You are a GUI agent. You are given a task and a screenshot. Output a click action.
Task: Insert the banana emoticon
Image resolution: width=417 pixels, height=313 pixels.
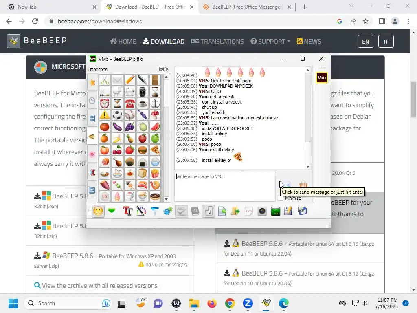coord(117,139)
